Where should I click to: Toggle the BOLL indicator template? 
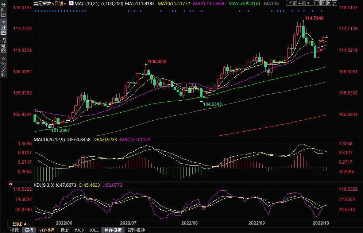point(94,230)
